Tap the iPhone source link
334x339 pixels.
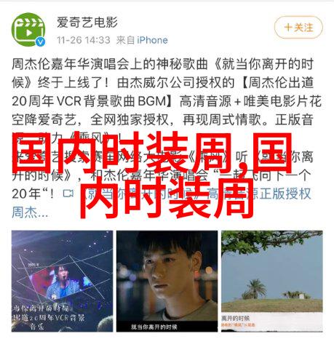(x=152, y=40)
